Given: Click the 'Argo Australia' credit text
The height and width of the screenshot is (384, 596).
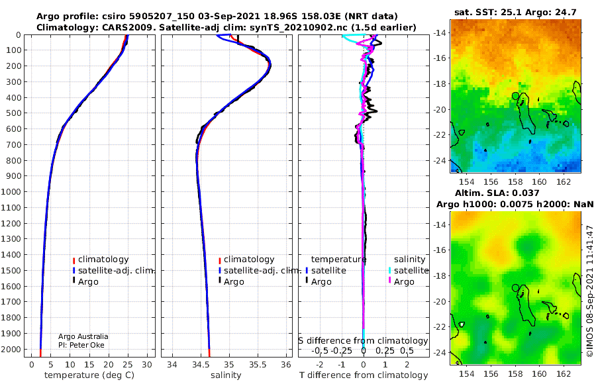Looking at the screenshot, I should click(83, 336).
